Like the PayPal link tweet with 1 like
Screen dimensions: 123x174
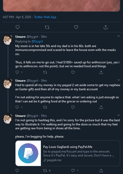click(x=73, y=170)
